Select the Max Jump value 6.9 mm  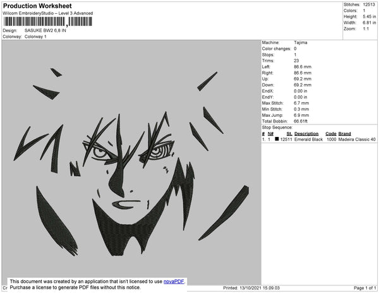click(x=301, y=115)
